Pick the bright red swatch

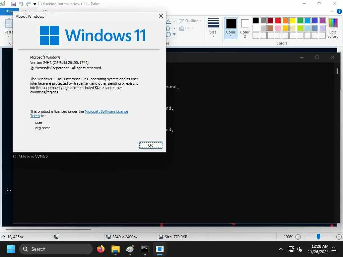[278, 20]
